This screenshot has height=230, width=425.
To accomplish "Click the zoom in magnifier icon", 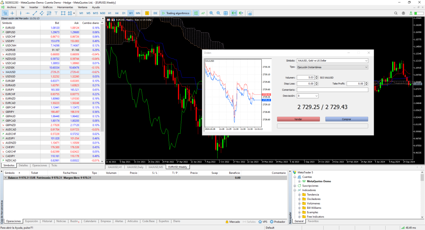I will [x=211, y=13].
